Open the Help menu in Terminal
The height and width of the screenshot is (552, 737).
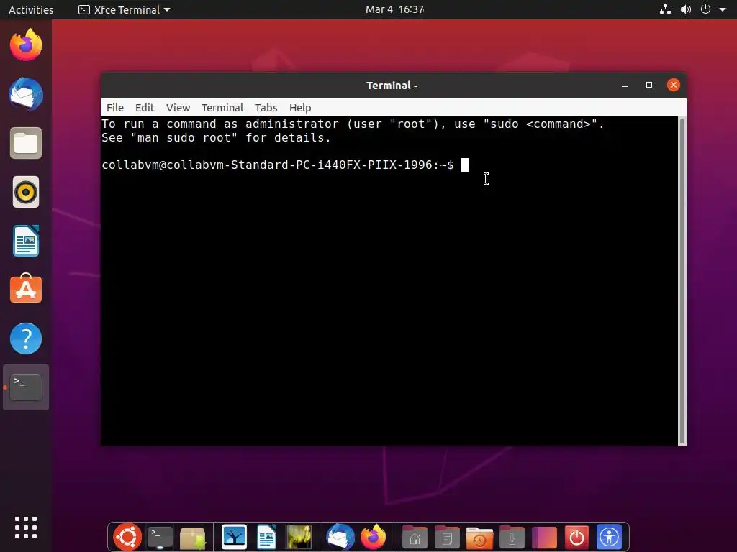(300, 108)
